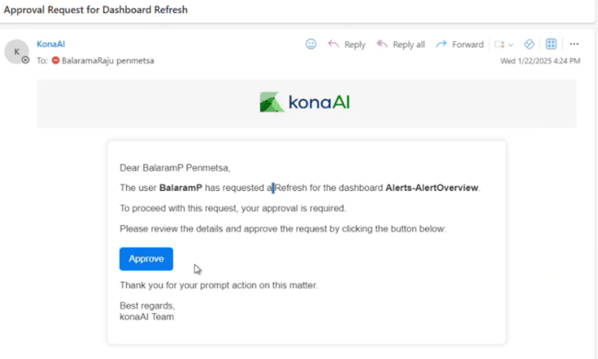Click the email subject Approval Request for Dashboard Refresh
Image resolution: width=598 pixels, height=359 pixels.
coord(96,9)
